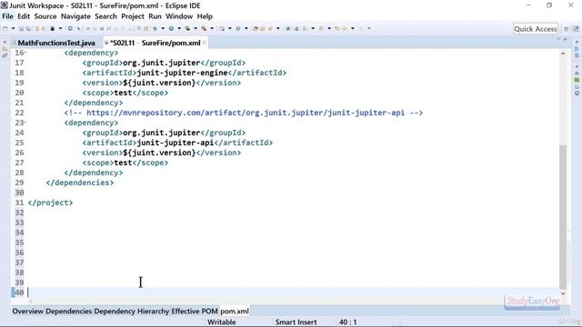Click the junit-jupiter-api artifactId text

tap(176, 143)
